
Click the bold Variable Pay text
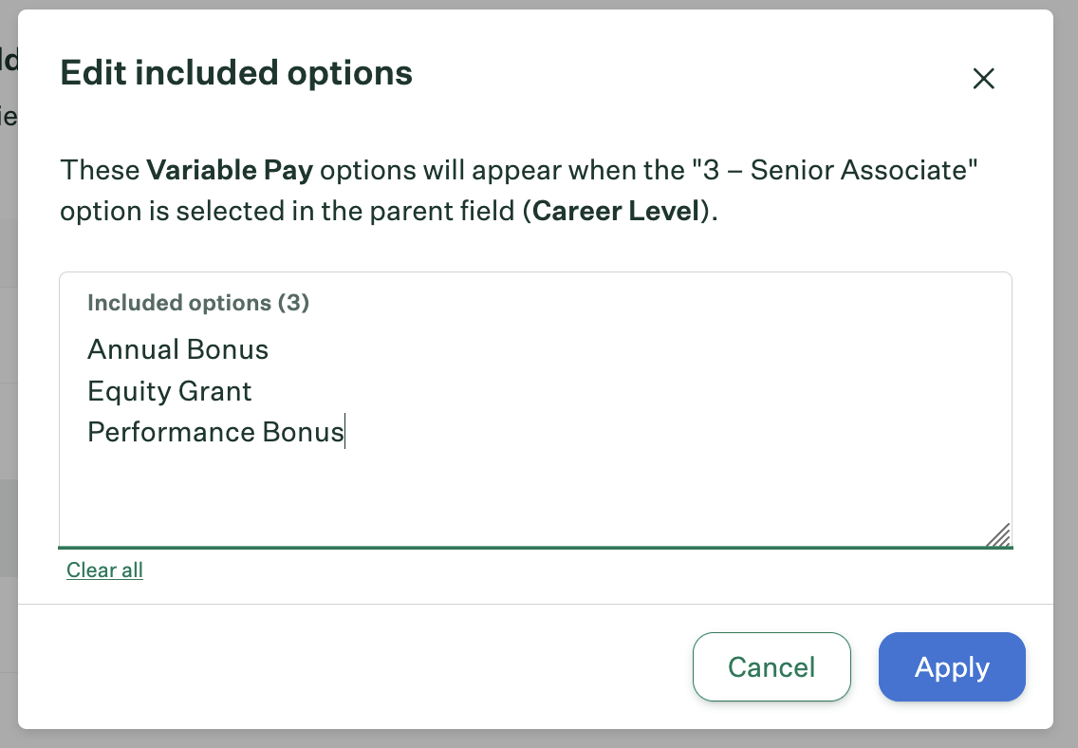[232, 171]
